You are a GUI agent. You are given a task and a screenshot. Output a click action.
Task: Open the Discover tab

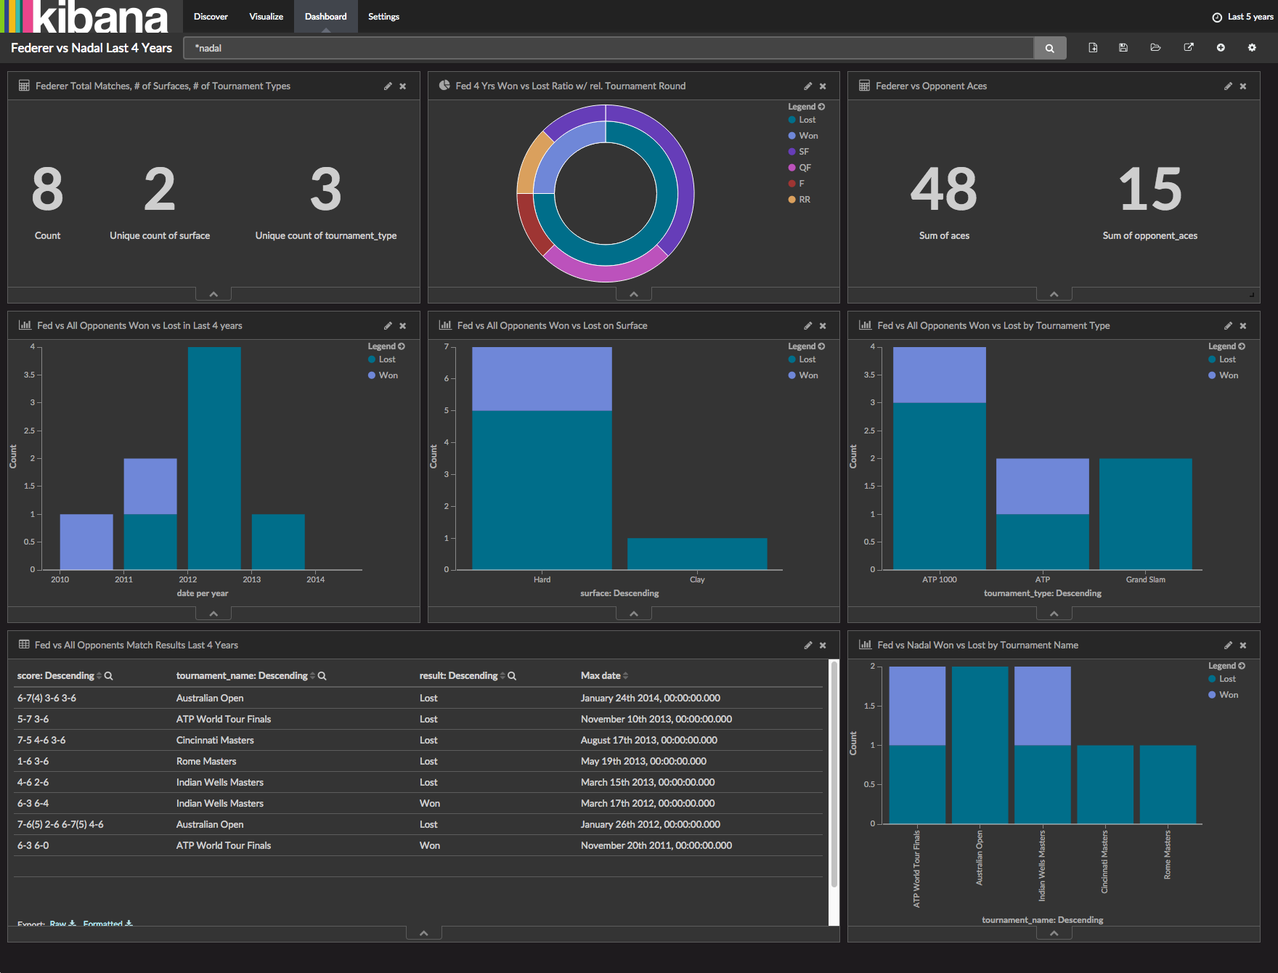coord(211,16)
